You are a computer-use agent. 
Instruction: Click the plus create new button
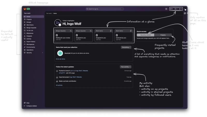pos(166,9)
